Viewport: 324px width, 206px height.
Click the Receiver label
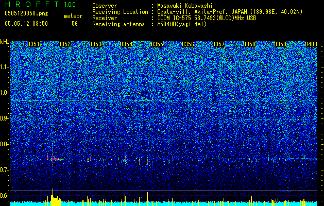[105, 18]
